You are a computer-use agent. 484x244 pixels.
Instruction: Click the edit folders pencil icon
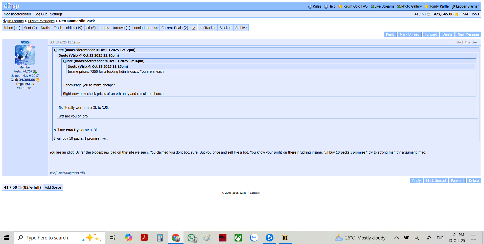193,28
